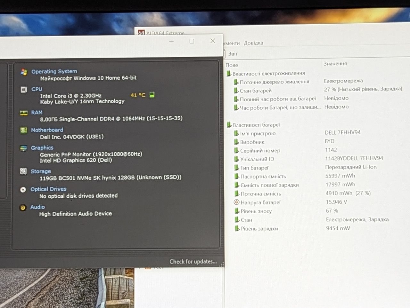410x308 pixels.
Task: Minimize the Speccy window
Action: point(172,41)
